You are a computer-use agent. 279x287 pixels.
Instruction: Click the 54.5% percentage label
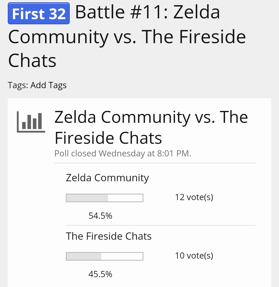(100, 216)
